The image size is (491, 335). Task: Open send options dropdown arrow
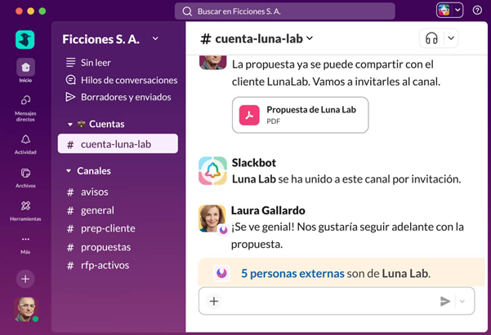coord(462,301)
